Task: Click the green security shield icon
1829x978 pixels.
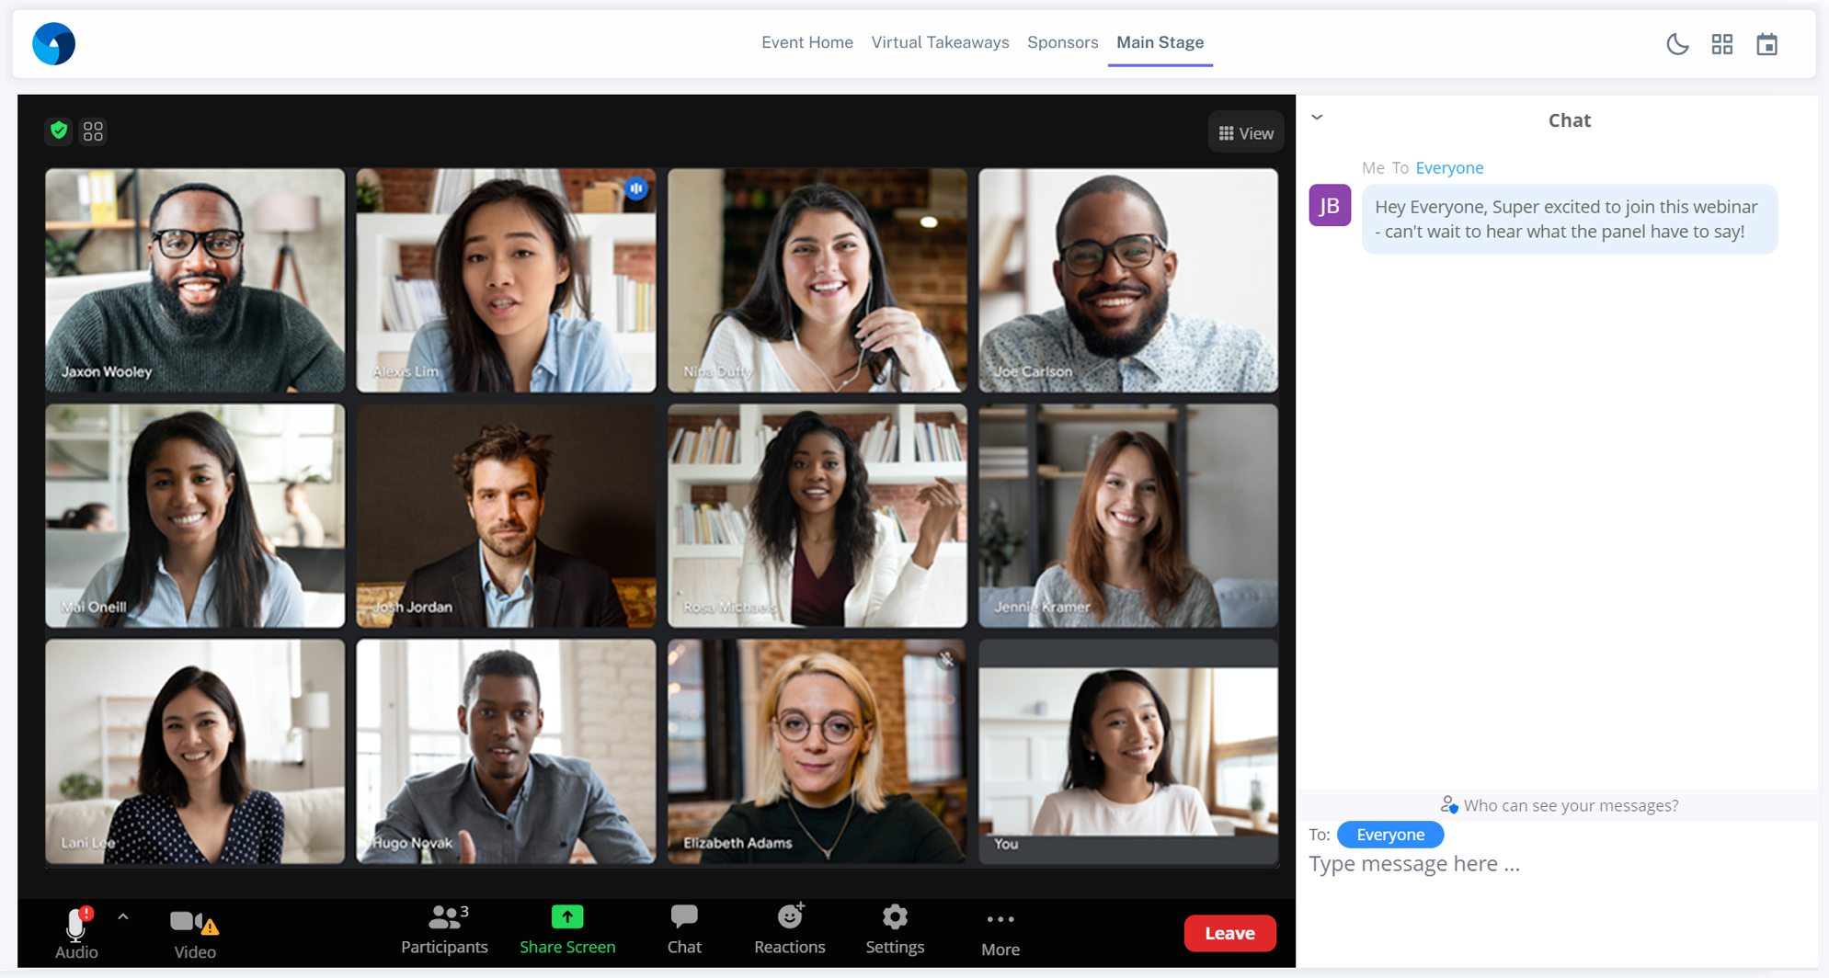Action: tap(59, 131)
